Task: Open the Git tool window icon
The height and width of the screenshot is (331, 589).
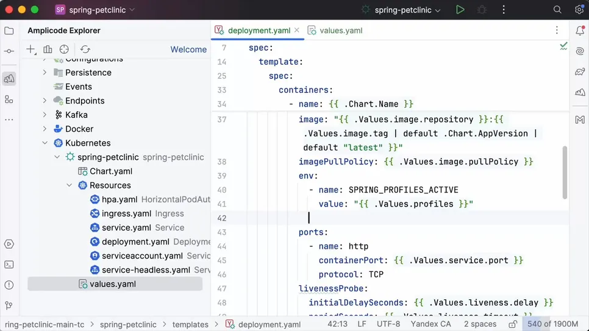Action: 9,305
